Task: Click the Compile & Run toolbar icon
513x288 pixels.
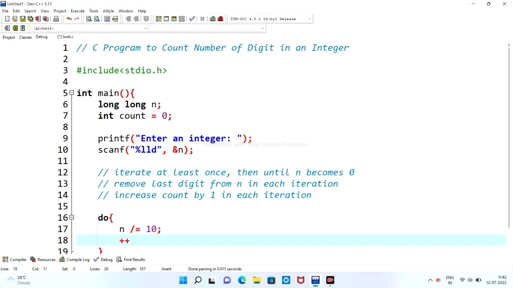Action: [174, 19]
